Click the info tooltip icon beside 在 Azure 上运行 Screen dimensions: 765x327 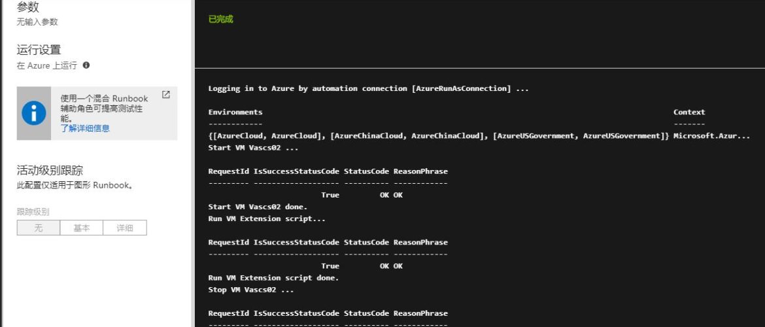point(86,65)
